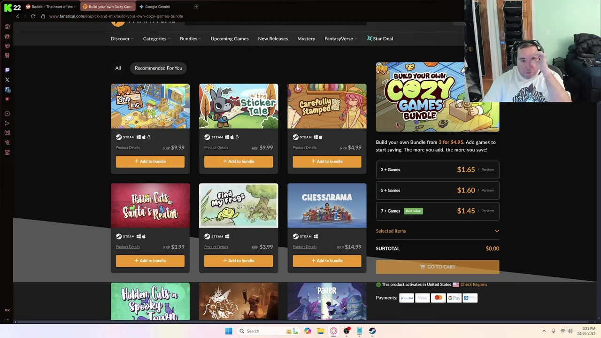
Task: Open File Explorer from the taskbar
Action: pyautogui.click(x=321, y=331)
